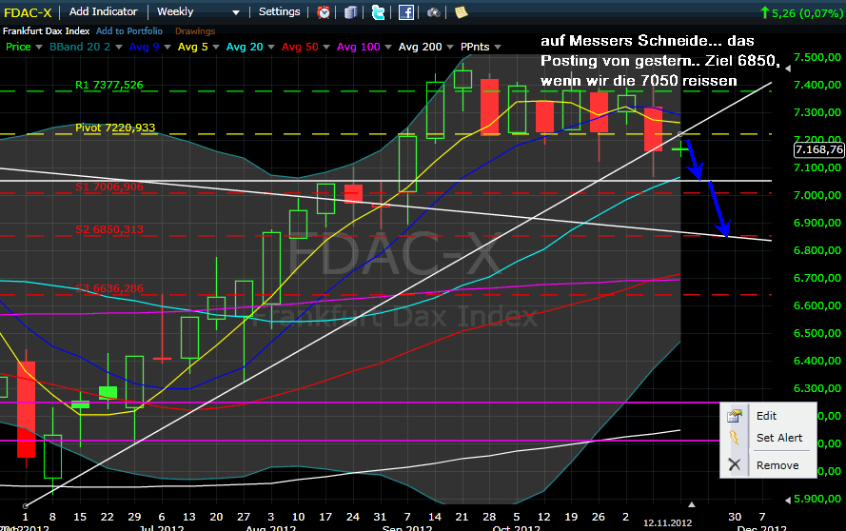This screenshot has height=531, width=846.
Task: Click the 'auf Messers Schneide' text annotation
Action: tap(660, 61)
